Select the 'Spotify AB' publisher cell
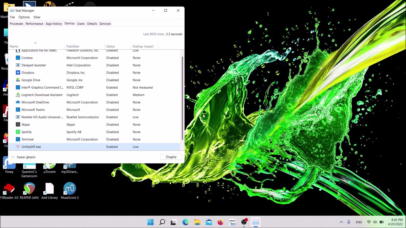Viewport: 406px width, 228px height. click(x=74, y=132)
